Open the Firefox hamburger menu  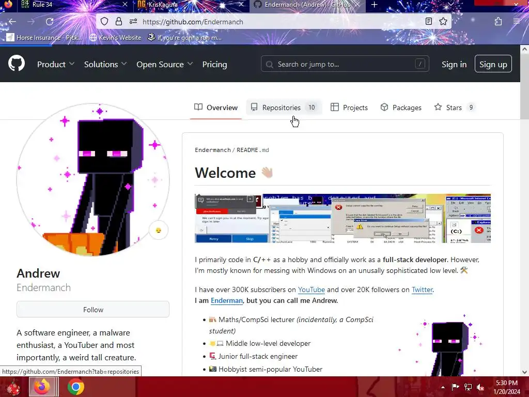517,22
